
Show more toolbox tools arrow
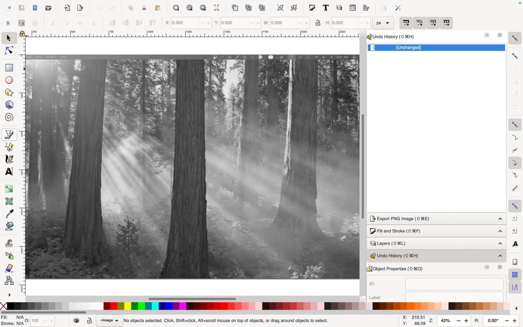[x=9, y=295]
